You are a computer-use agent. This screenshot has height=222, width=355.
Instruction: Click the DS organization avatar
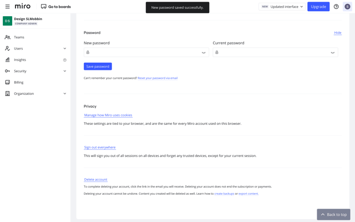point(7,21)
